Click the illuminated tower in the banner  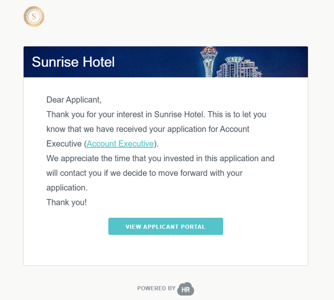[x=209, y=61]
